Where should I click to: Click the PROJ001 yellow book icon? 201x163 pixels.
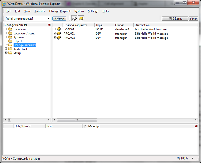pos(59,34)
